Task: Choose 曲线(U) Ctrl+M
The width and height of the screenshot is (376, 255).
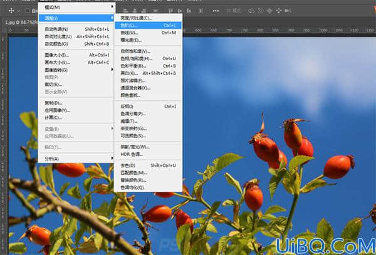Action: [148, 33]
